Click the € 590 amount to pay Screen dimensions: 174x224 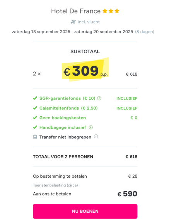127,194
